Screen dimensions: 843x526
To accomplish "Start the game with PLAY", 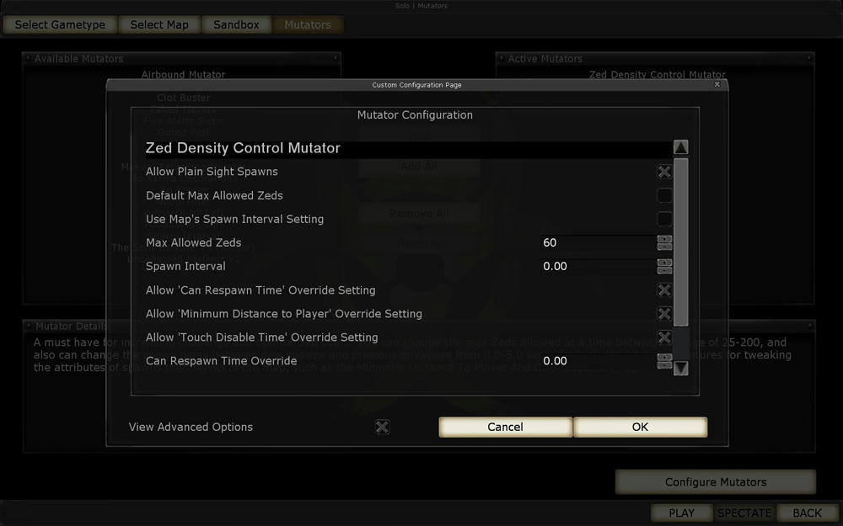I will click(681, 513).
